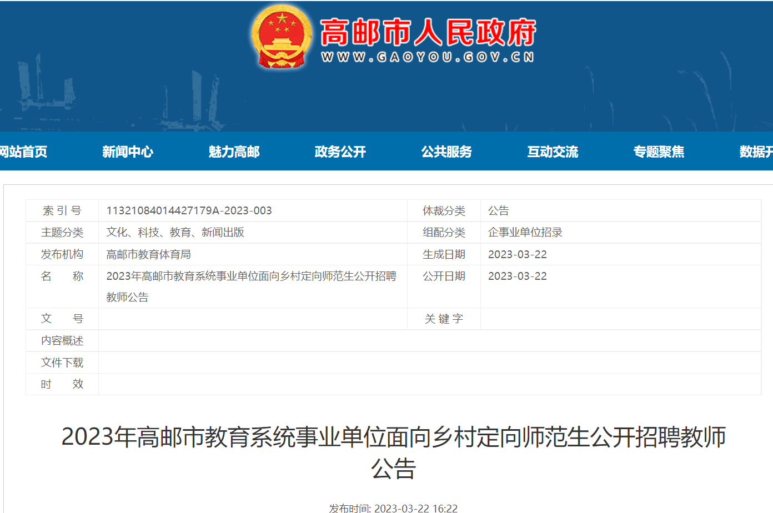Click the 时效 label cell
The image size is (773, 513).
tap(62, 384)
